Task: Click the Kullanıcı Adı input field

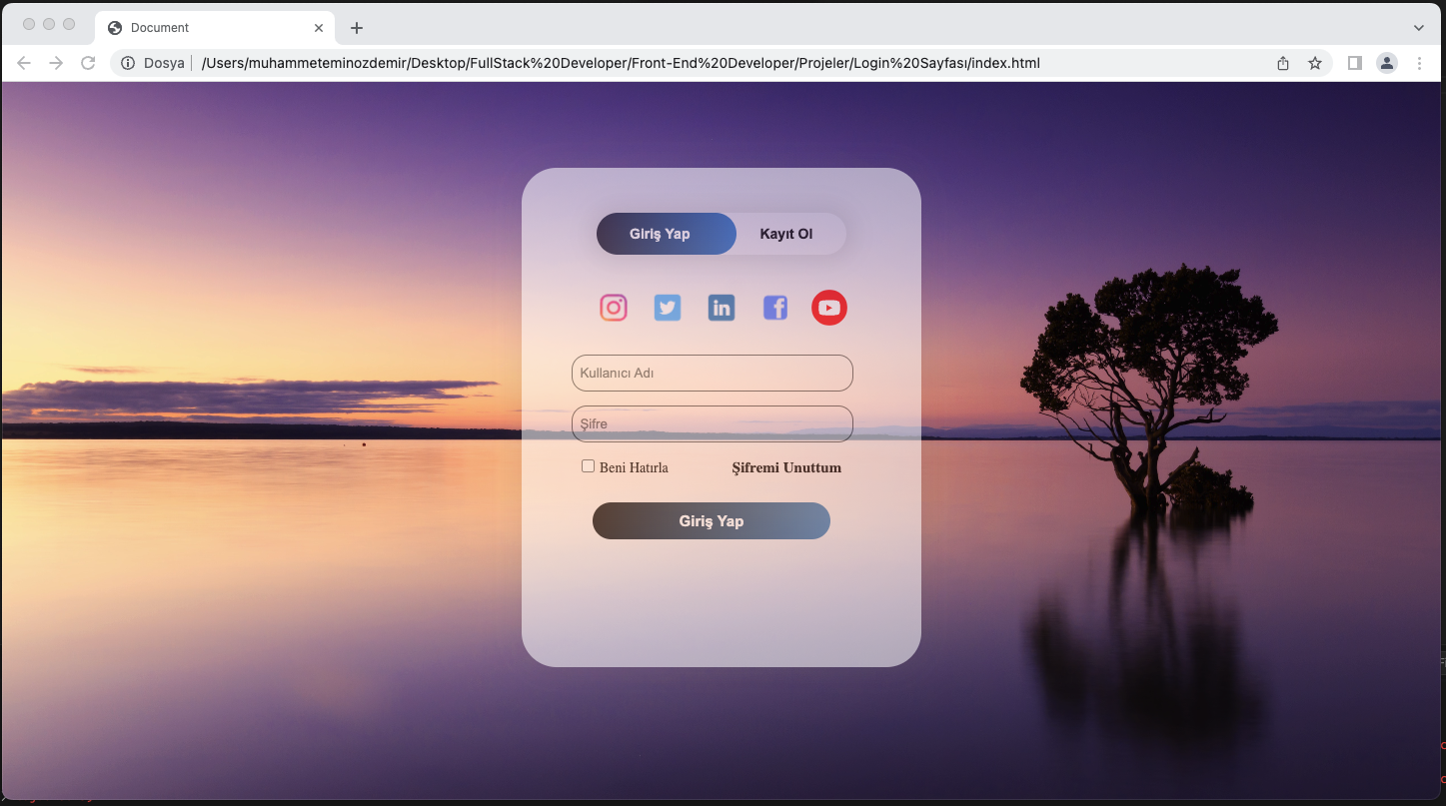Action: 711,373
